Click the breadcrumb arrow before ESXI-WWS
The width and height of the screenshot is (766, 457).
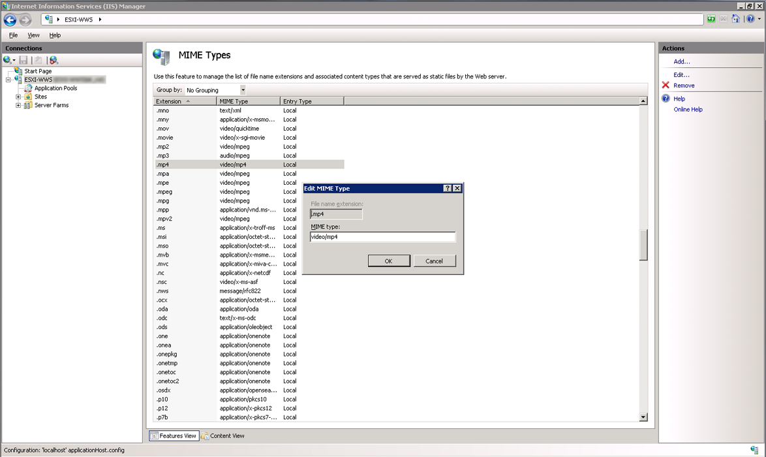click(58, 20)
